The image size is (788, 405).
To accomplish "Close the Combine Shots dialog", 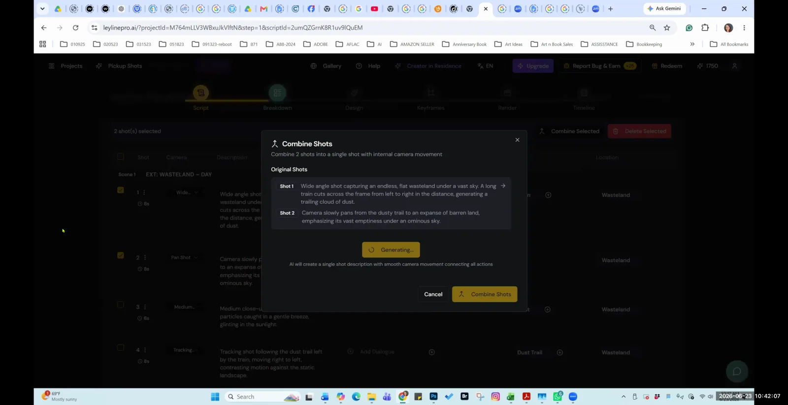I will 517,140.
